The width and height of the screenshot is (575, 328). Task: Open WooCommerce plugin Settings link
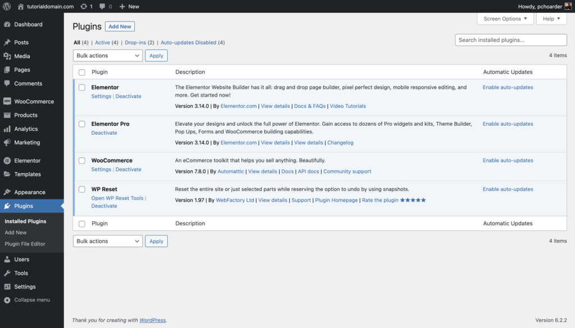tap(101, 169)
